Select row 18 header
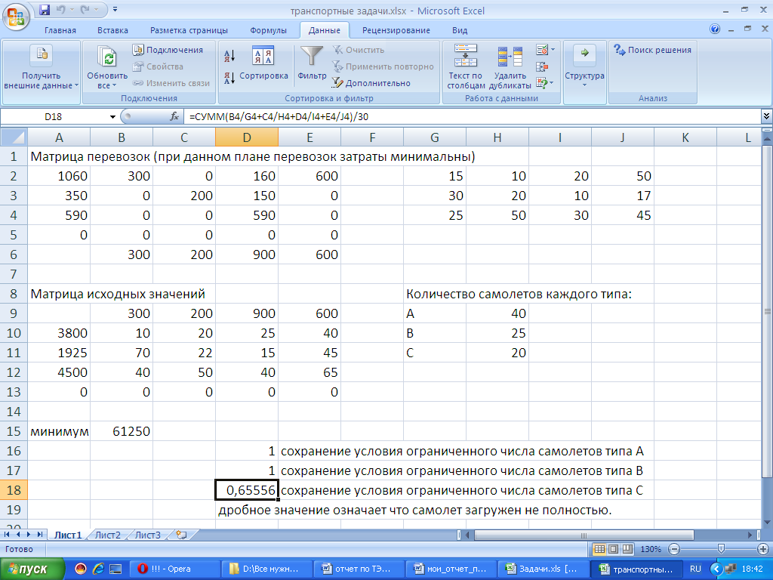 coord(14,490)
